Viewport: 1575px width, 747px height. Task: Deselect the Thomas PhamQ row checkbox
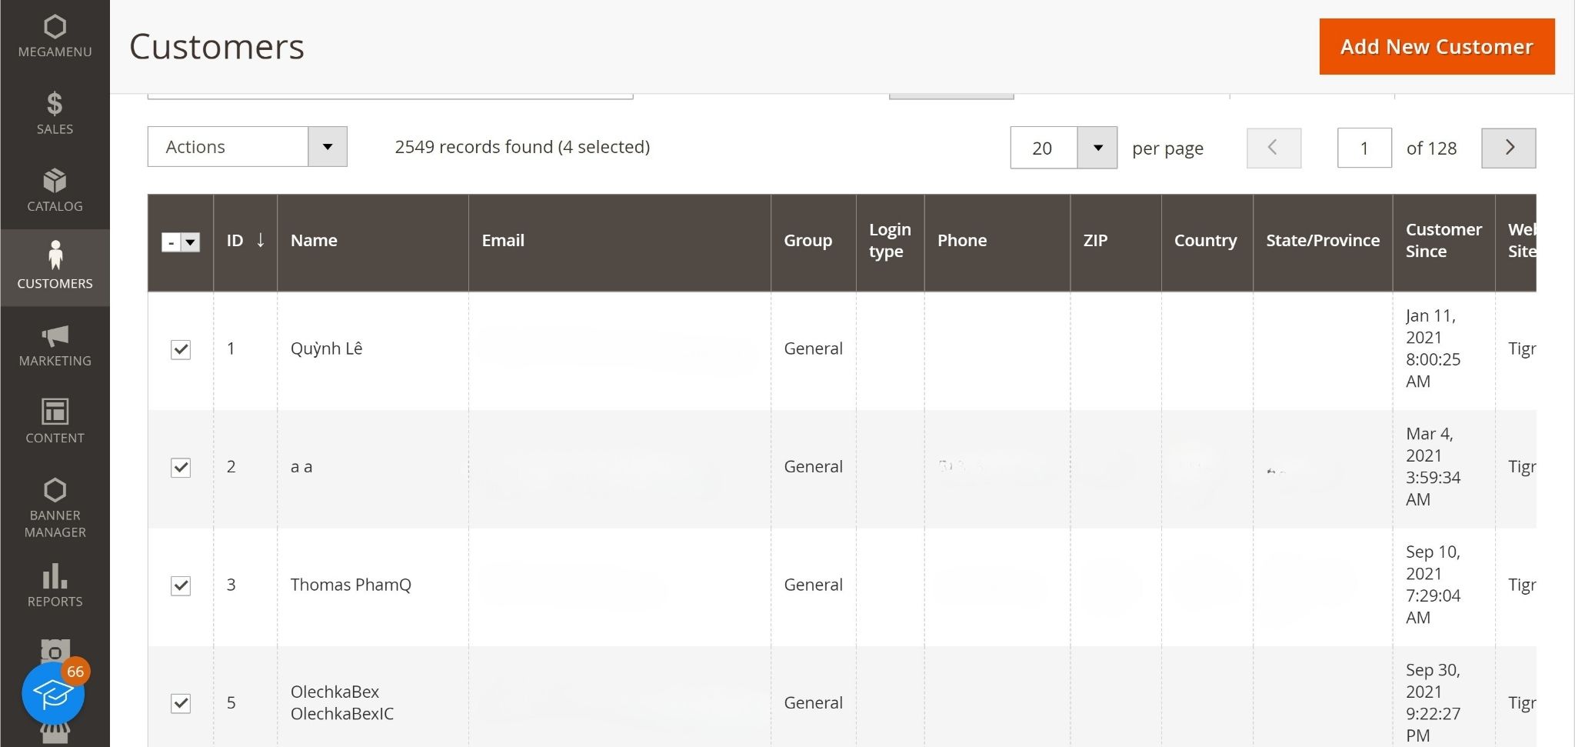tap(181, 585)
